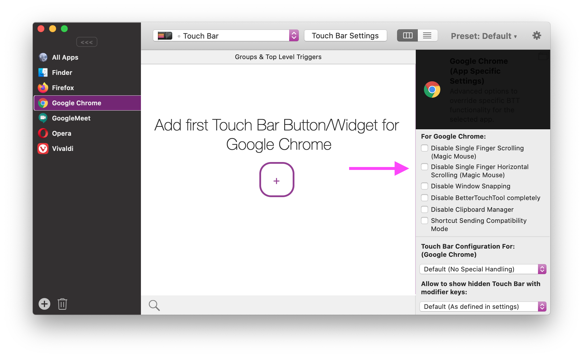Collapse the sidebar with <<< button
The width and height of the screenshot is (583, 358).
point(87,42)
